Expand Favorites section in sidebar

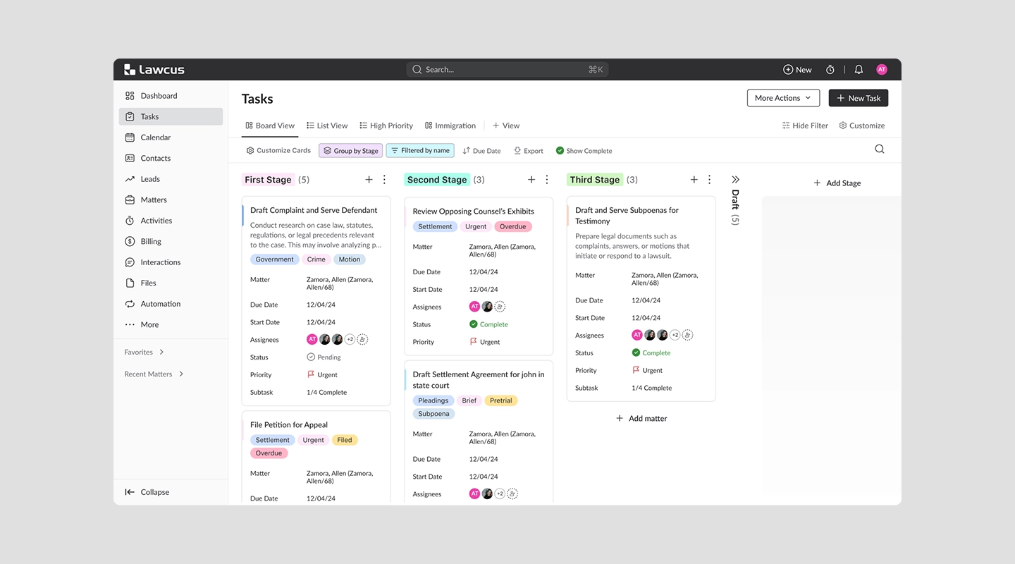point(144,352)
